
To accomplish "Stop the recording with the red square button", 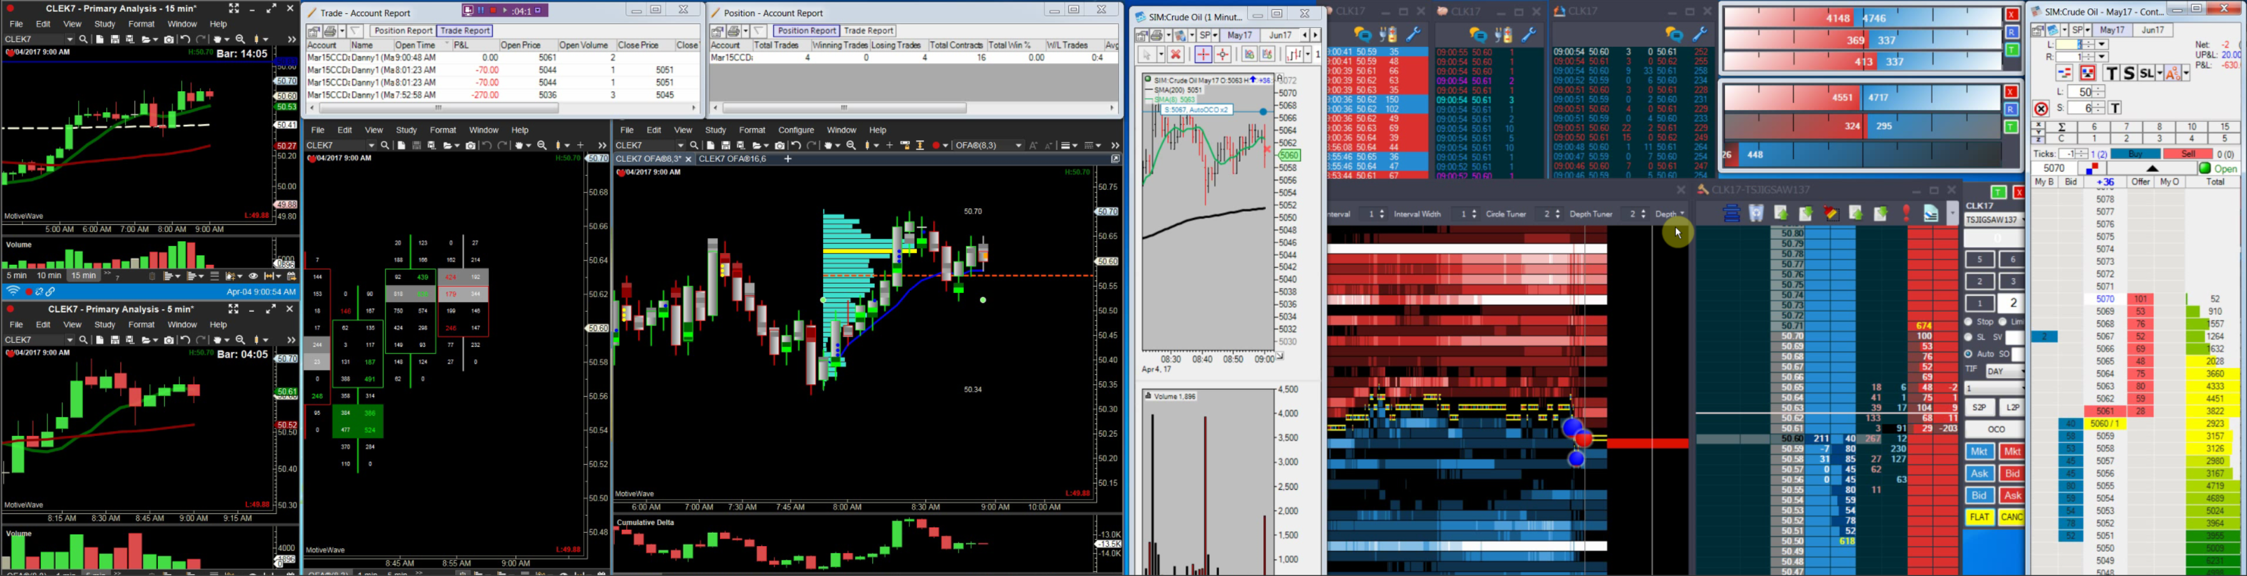I will 493,11.
